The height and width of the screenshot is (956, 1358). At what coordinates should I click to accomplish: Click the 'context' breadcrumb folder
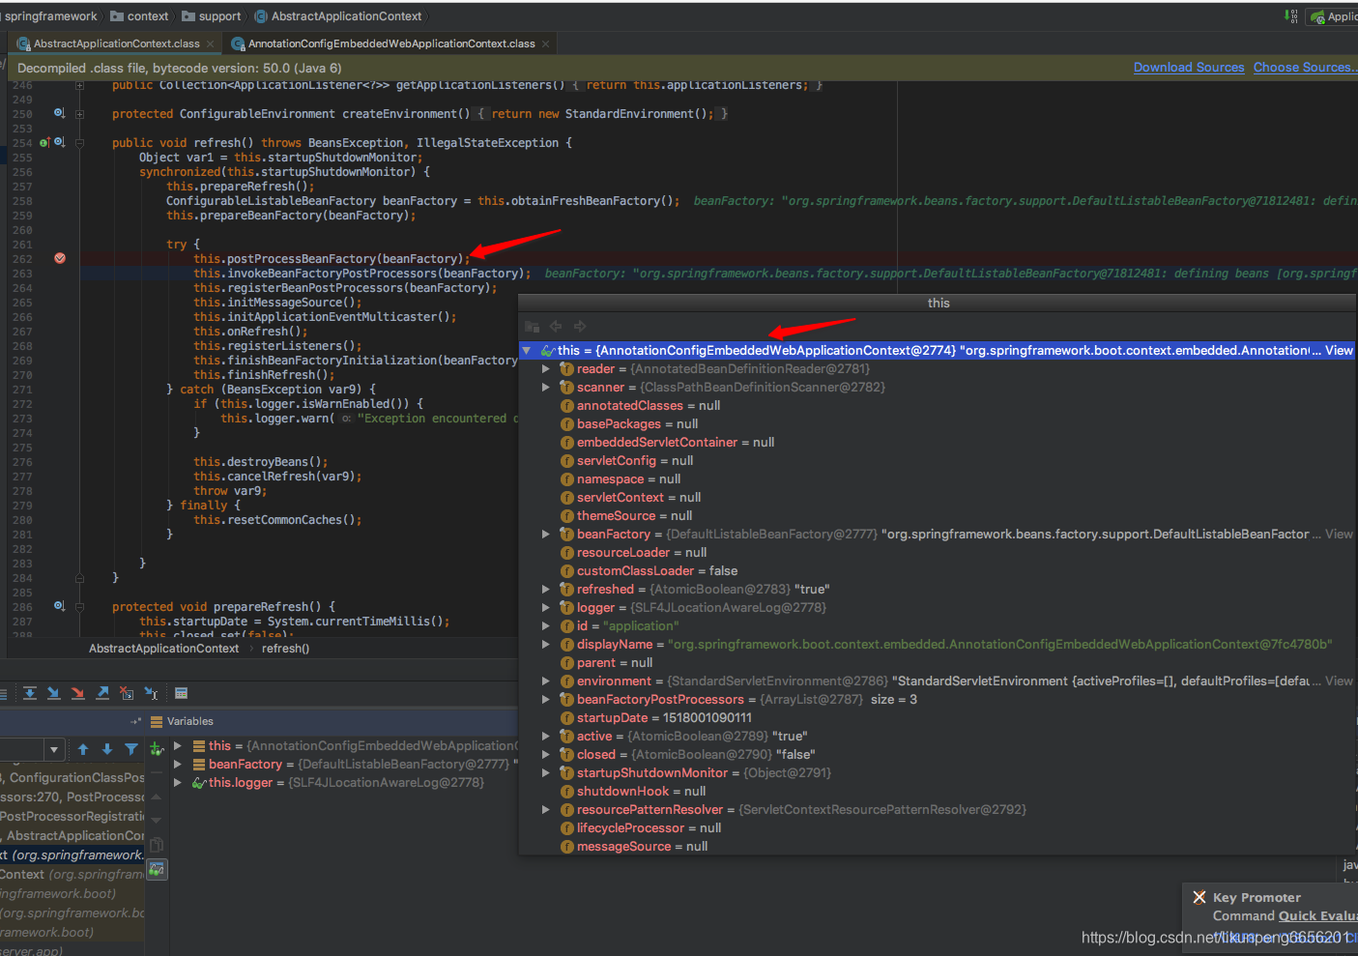coord(139,16)
